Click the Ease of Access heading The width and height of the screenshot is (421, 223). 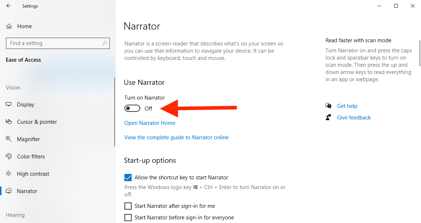tap(24, 60)
